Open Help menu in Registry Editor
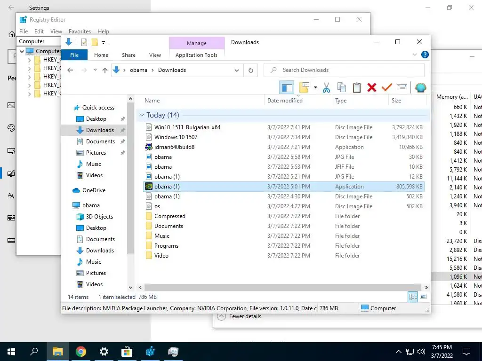482x361 pixels. click(x=103, y=31)
